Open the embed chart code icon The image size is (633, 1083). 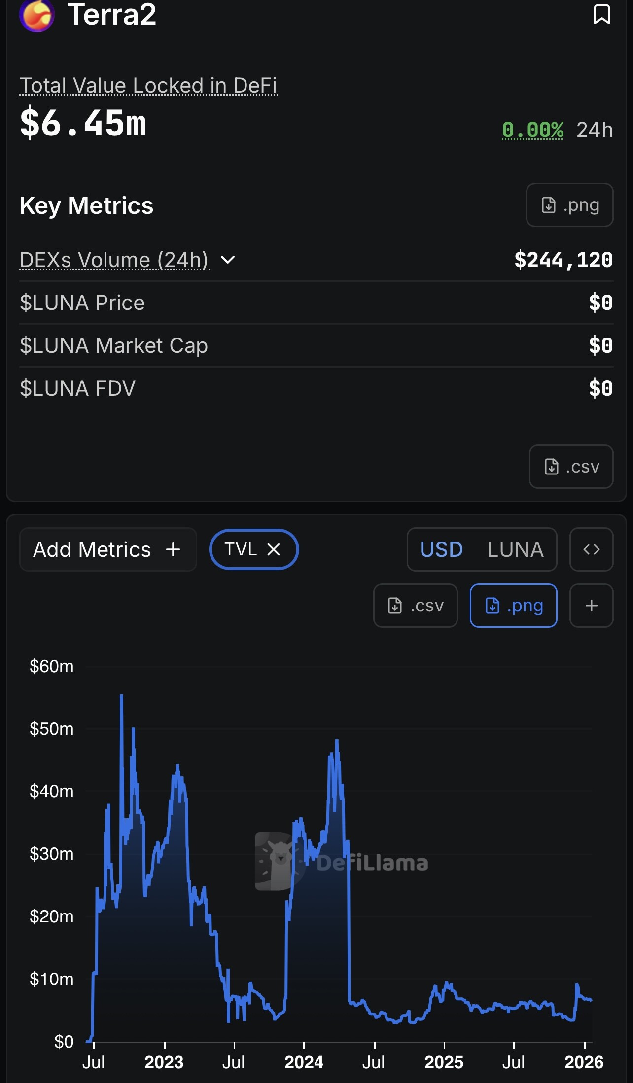tap(591, 549)
